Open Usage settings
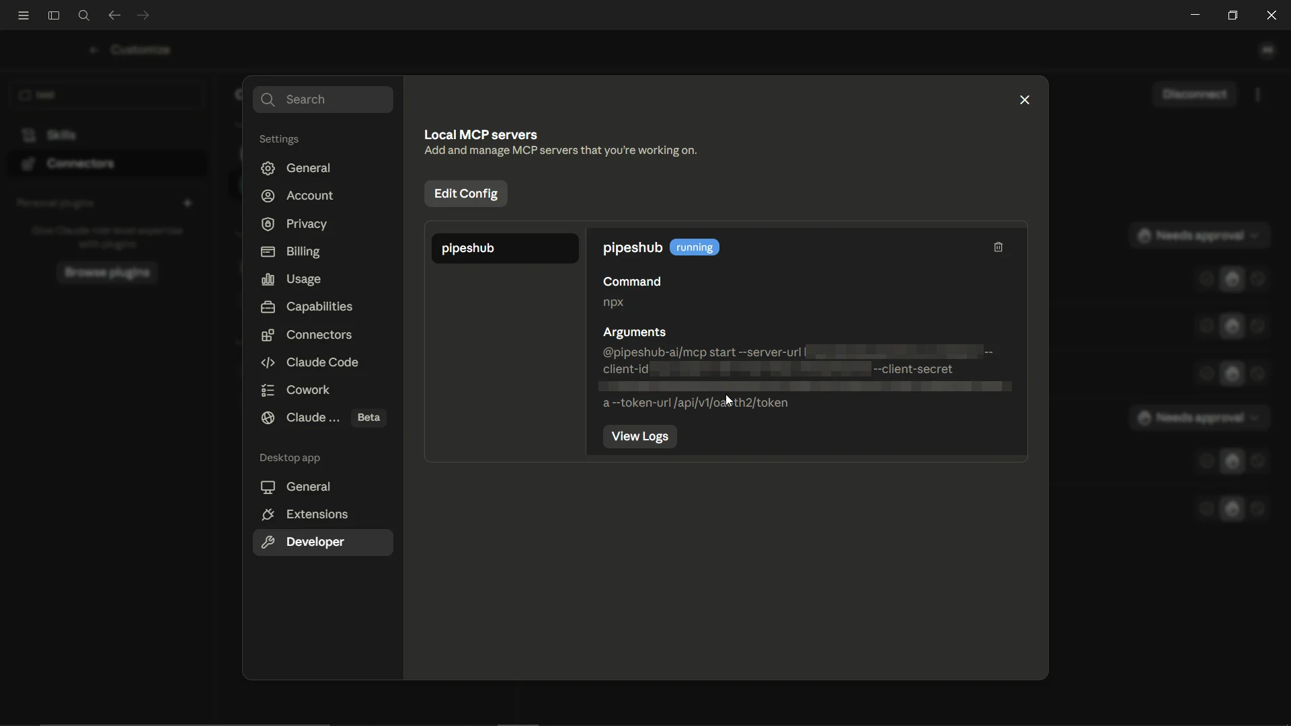 pyautogui.click(x=323, y=279)
